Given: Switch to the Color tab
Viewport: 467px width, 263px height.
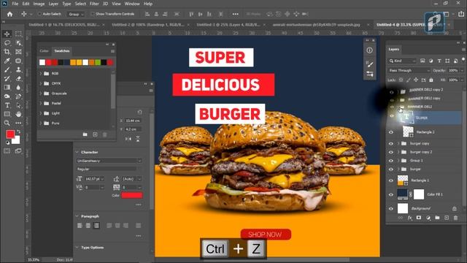Looking at the screenshot, I should tap(44, 51).
